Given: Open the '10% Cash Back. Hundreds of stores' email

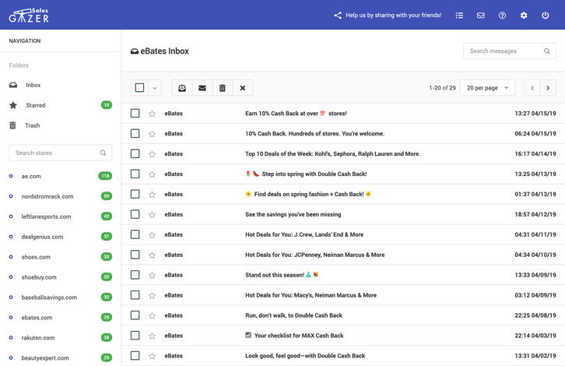Looking at the screenshot, I should [343, 133].
